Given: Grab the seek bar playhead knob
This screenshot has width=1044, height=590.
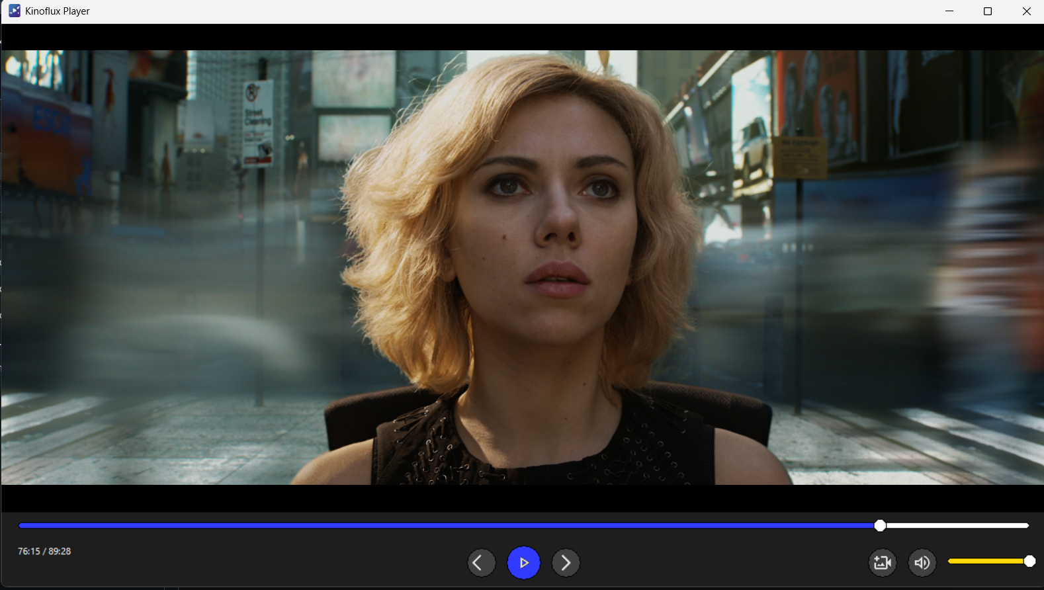Looking at the screenshot, I should pyautogui.click(x=880, y=525).
